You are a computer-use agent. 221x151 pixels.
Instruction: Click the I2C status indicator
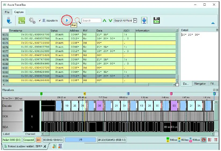tap(39, 140)
